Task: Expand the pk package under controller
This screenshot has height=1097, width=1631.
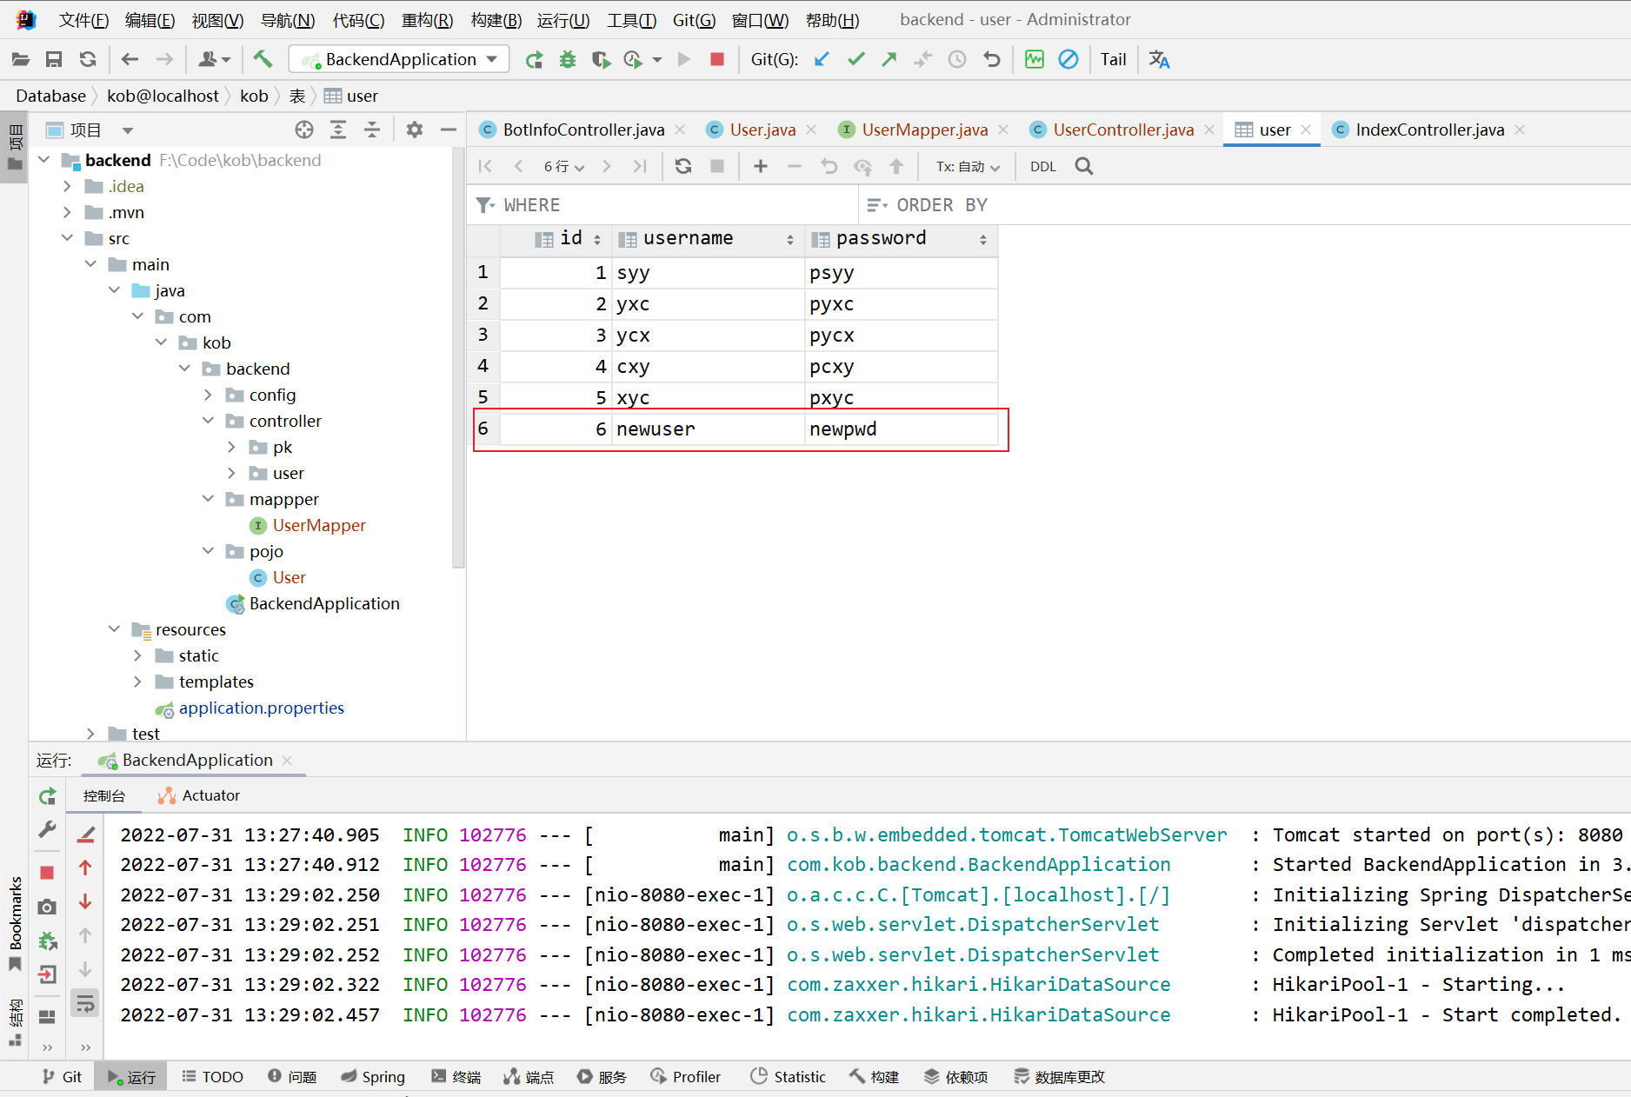Action: coord(232,447)
